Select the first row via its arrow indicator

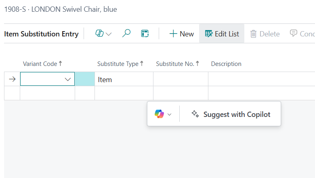(12, 79)
